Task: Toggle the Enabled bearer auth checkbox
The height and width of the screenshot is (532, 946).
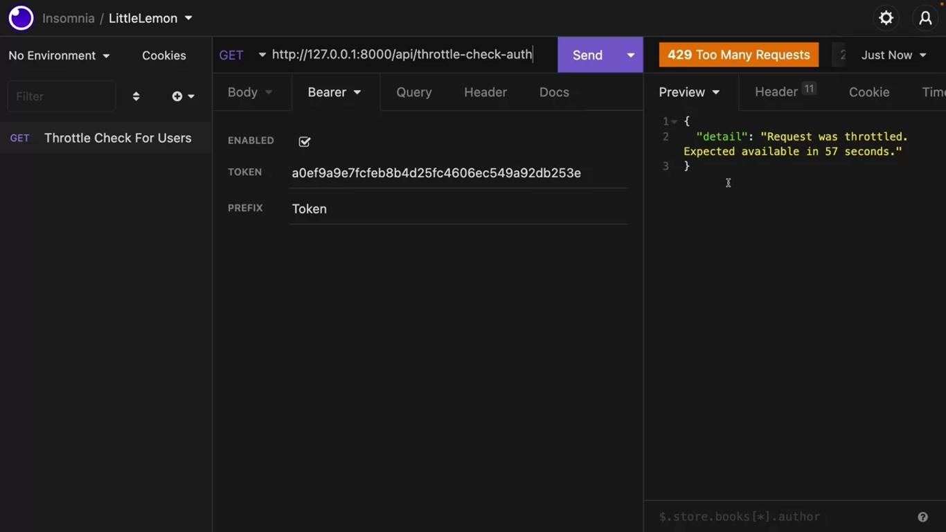Action: point(305,141)
